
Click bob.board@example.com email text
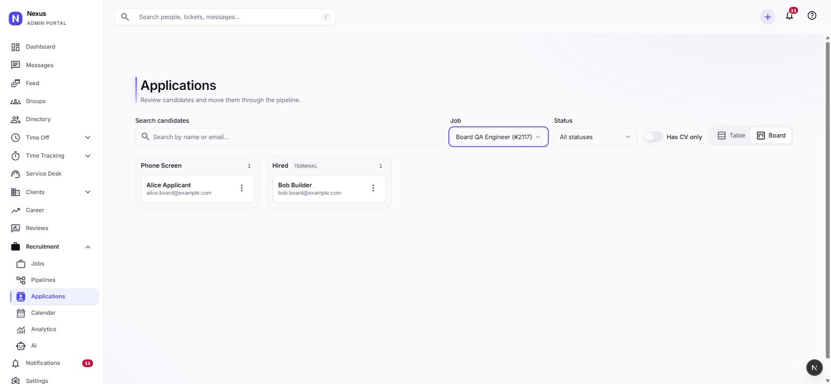click(310, 193)
